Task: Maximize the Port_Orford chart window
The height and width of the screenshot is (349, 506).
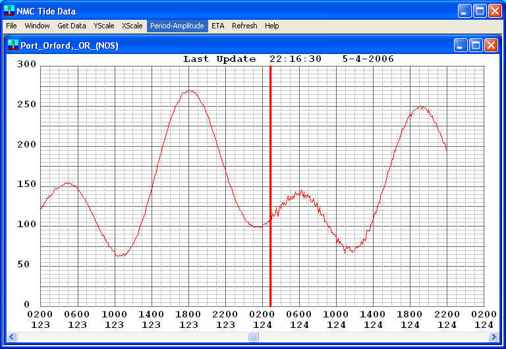Action: 476,45
